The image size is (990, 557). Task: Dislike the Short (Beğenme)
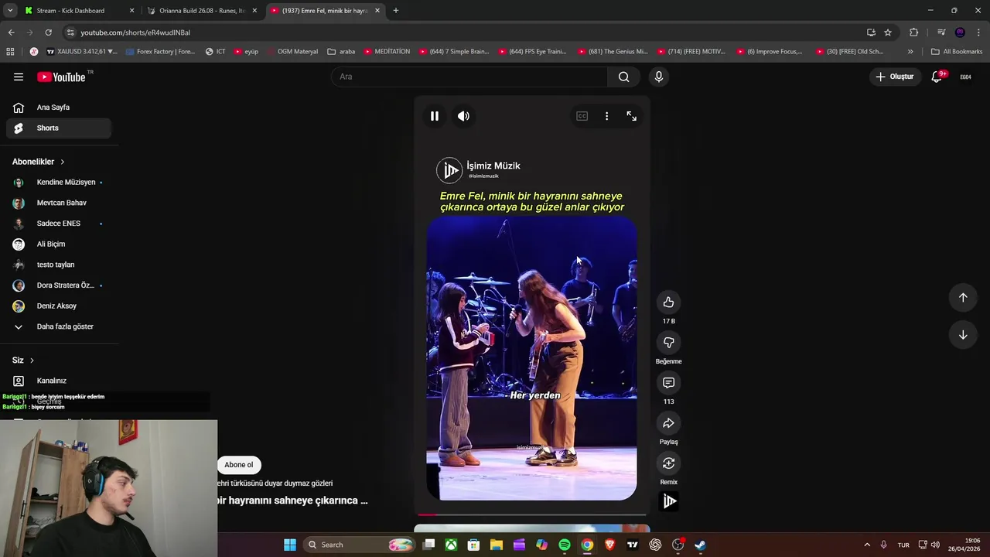pos(668,343)
